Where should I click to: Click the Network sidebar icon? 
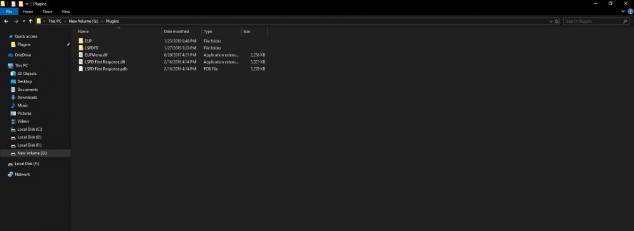tap(11, 175)
